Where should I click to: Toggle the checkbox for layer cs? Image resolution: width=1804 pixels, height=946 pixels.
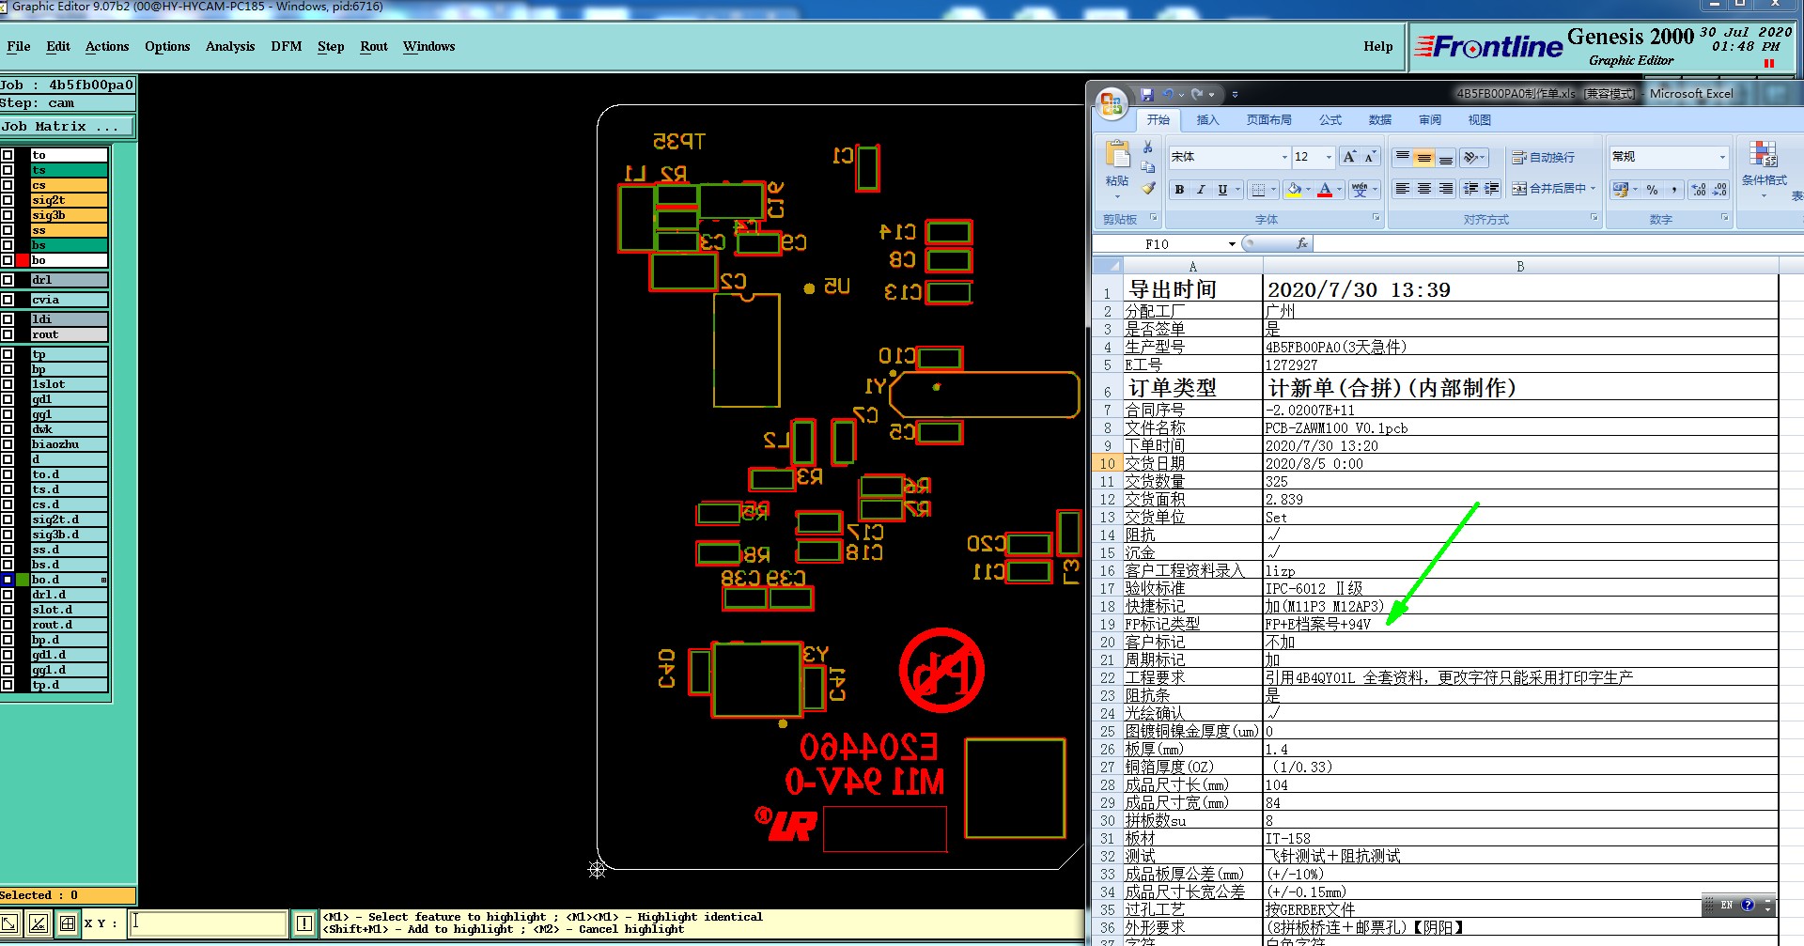pyautogui.click(x=8, y=185)
